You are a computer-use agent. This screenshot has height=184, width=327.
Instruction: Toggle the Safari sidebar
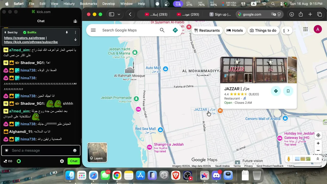point(111,14)
